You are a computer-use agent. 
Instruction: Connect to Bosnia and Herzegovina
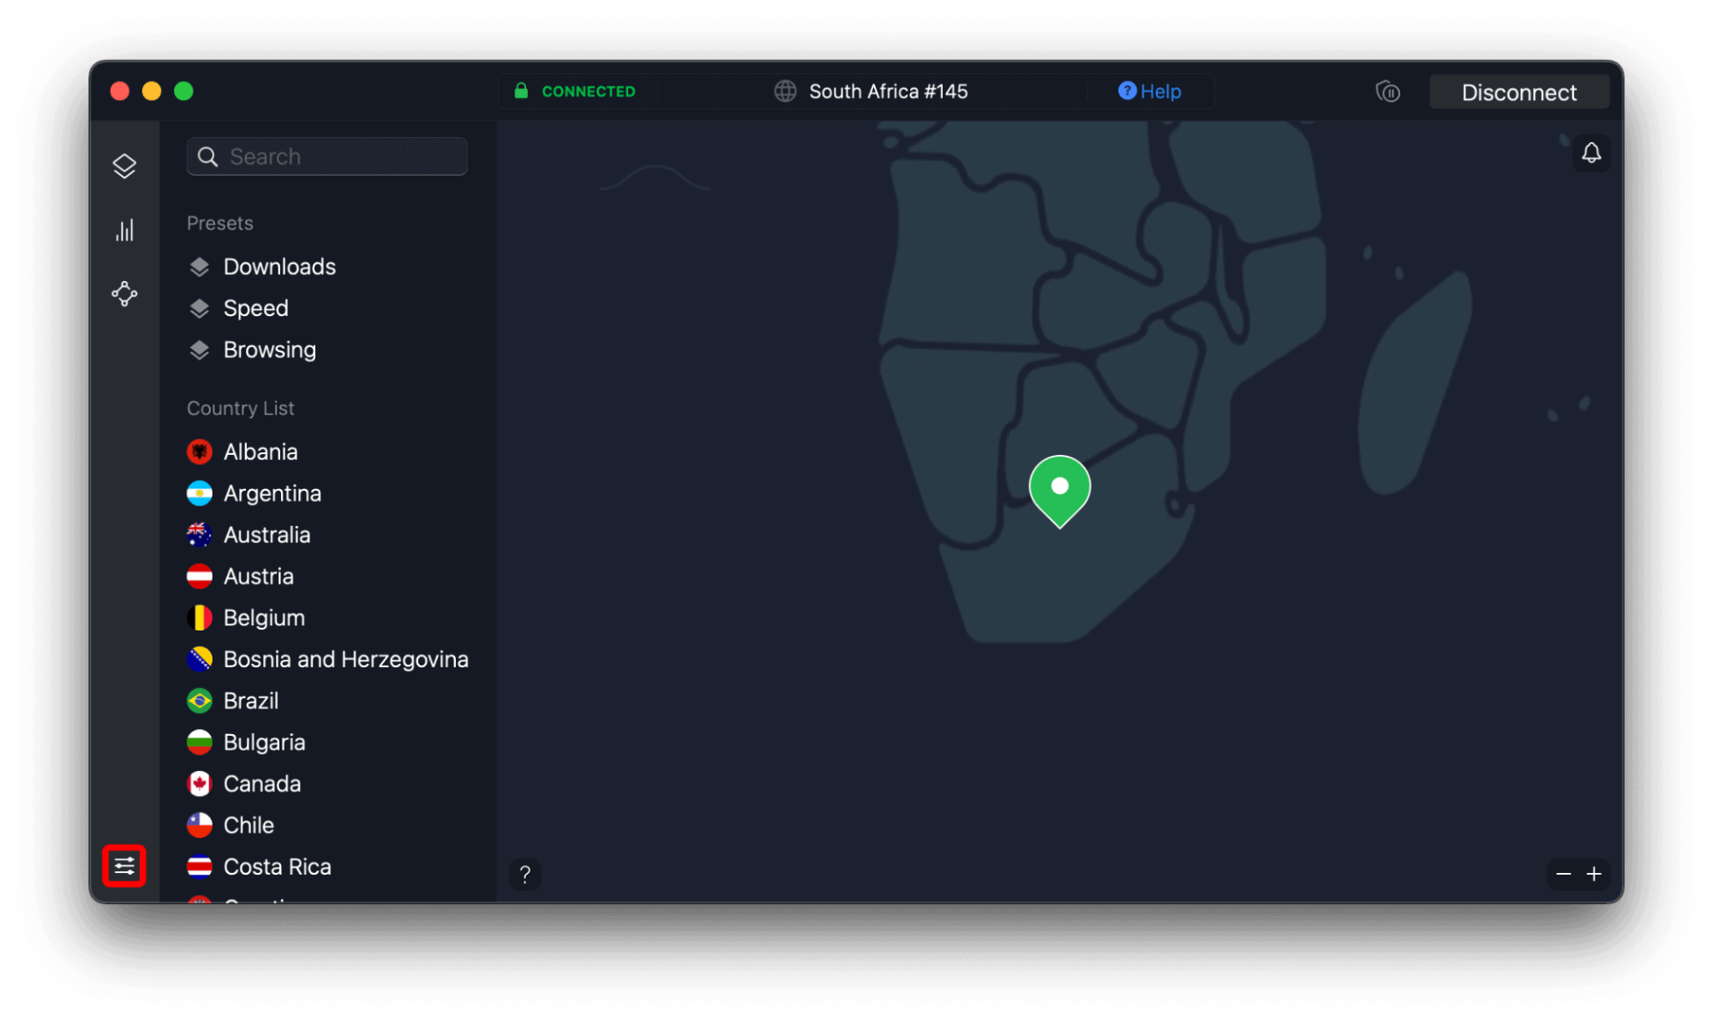point(345,660)
